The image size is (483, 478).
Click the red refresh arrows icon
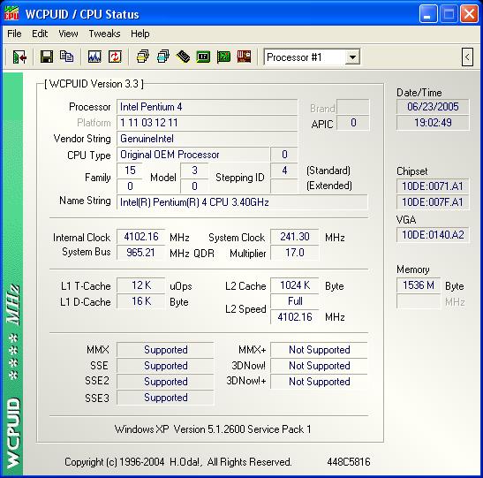pos(115,57)
